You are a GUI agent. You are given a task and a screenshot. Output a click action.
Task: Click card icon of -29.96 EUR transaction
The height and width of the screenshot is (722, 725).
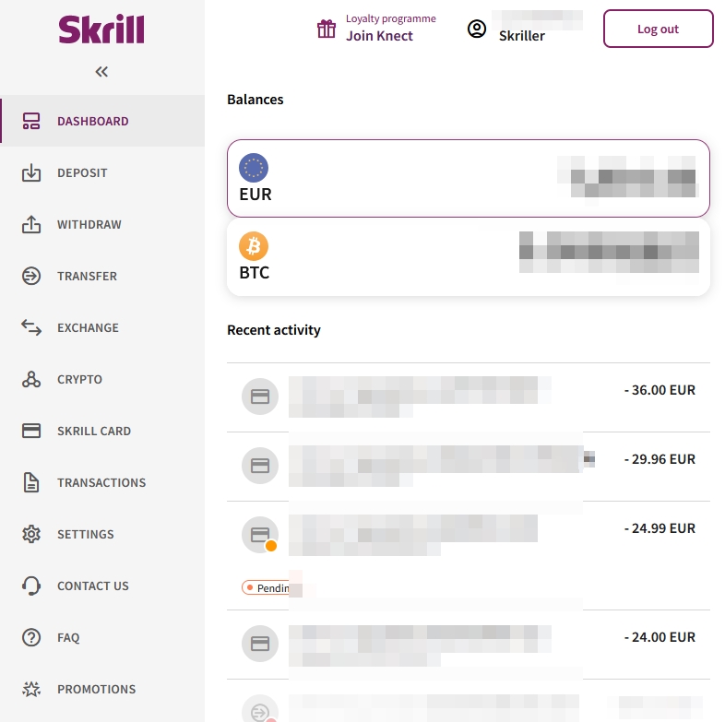point(260,466)
